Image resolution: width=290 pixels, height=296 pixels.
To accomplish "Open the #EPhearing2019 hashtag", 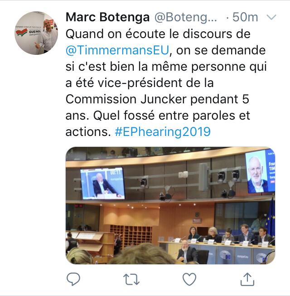I will tap(163, 132).
